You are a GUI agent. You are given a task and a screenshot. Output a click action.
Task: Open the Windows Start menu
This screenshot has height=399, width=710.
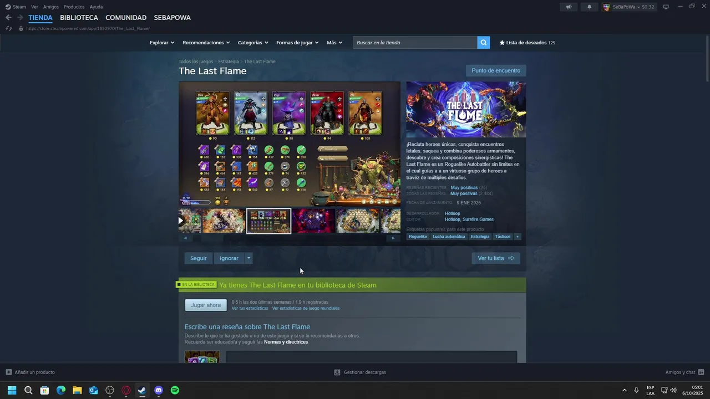point(12,390)
